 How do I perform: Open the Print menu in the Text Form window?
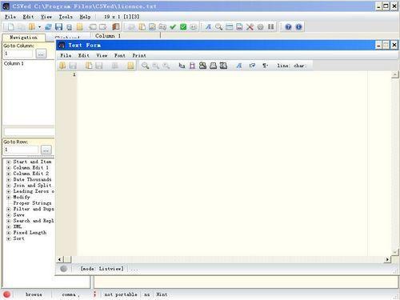click(139, 55)
